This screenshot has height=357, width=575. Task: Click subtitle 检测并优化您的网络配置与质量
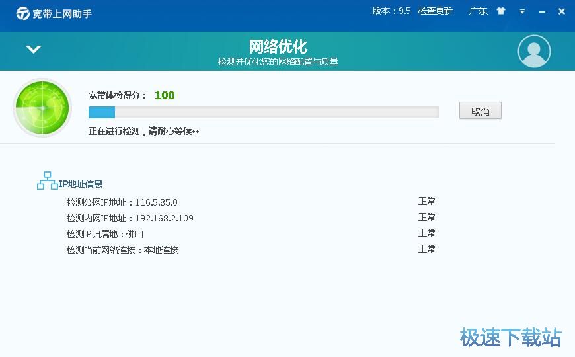278,61
